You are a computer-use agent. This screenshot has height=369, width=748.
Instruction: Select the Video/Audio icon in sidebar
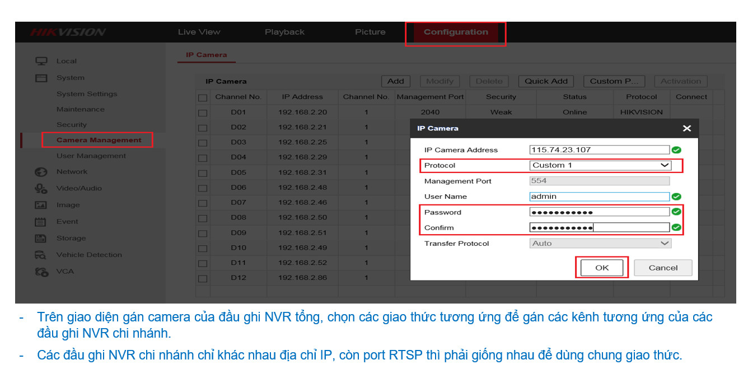[x=41, y=189]
